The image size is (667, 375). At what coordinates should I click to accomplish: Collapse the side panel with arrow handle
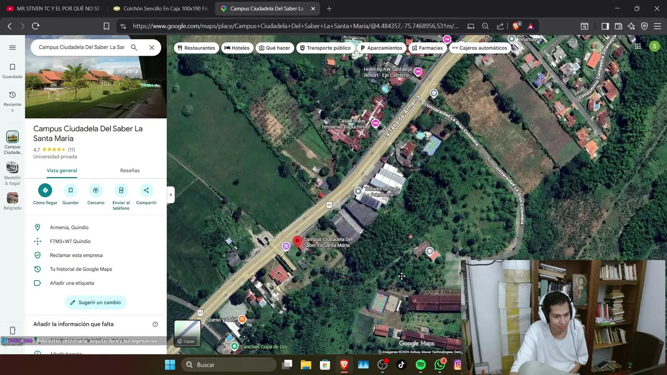(x=171, y=195)
